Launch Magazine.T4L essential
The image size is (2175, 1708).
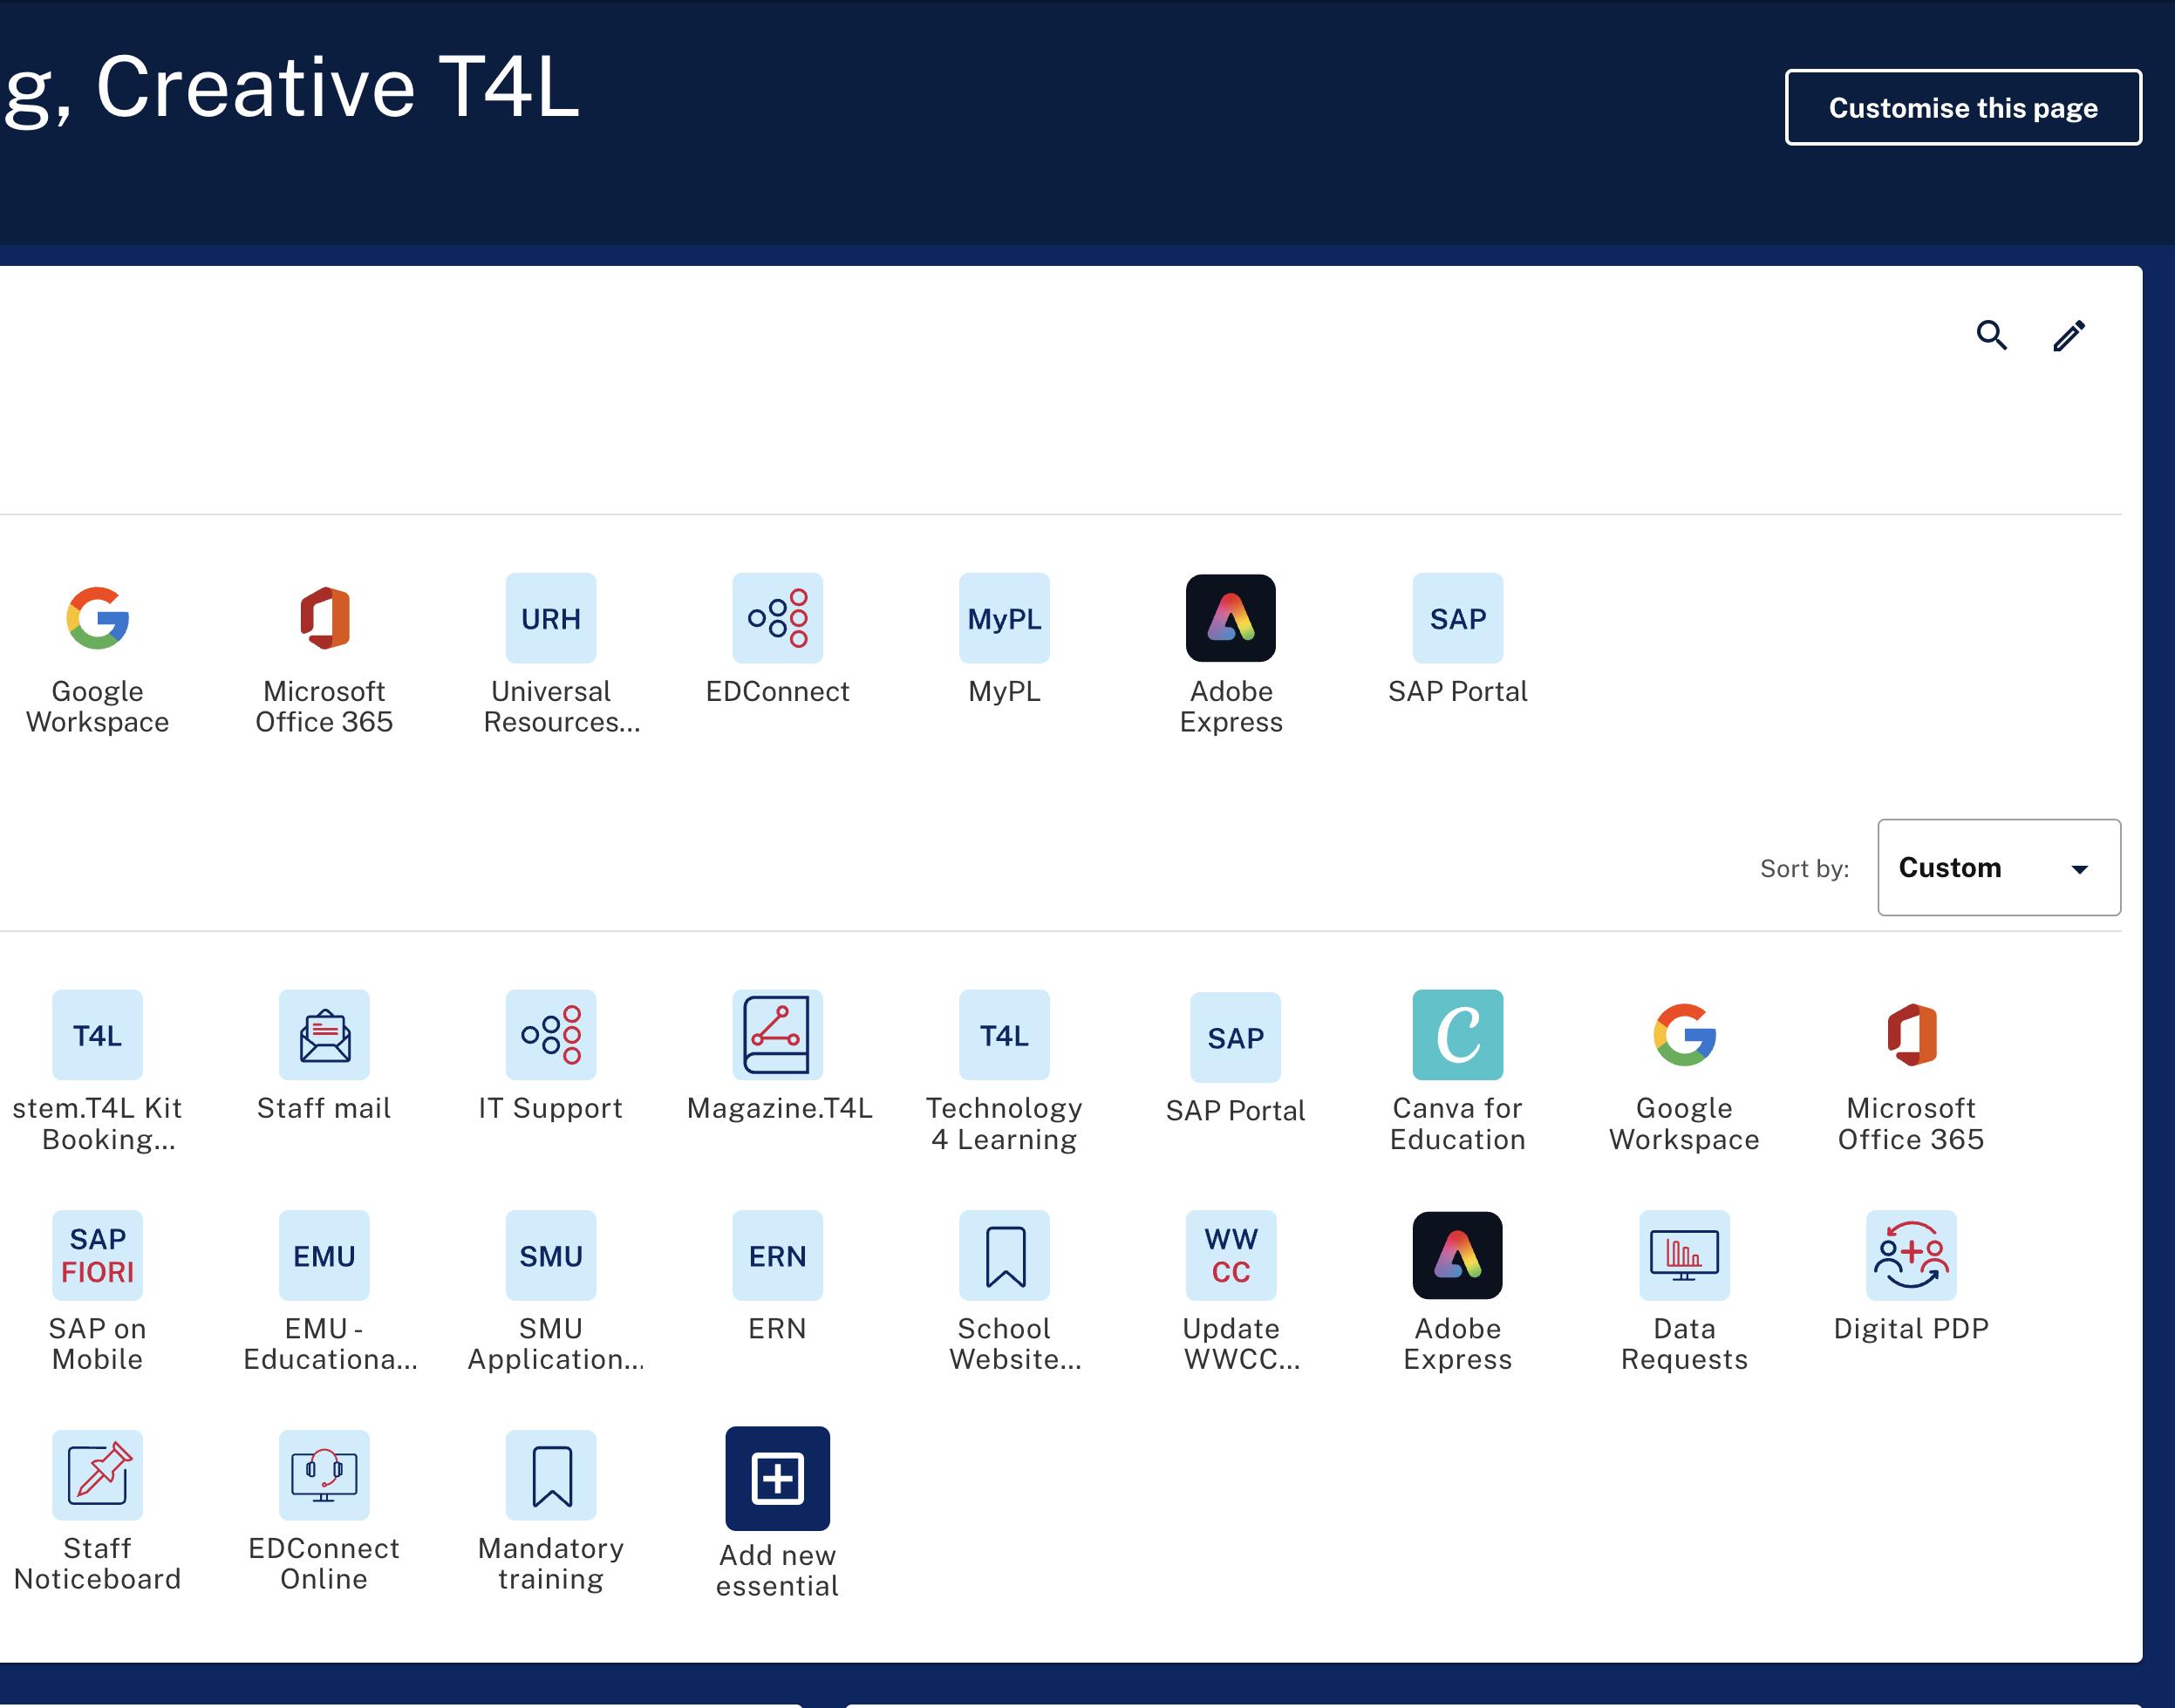(777, 1035)
